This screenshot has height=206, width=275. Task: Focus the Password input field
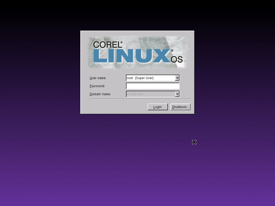pos(153,86)
